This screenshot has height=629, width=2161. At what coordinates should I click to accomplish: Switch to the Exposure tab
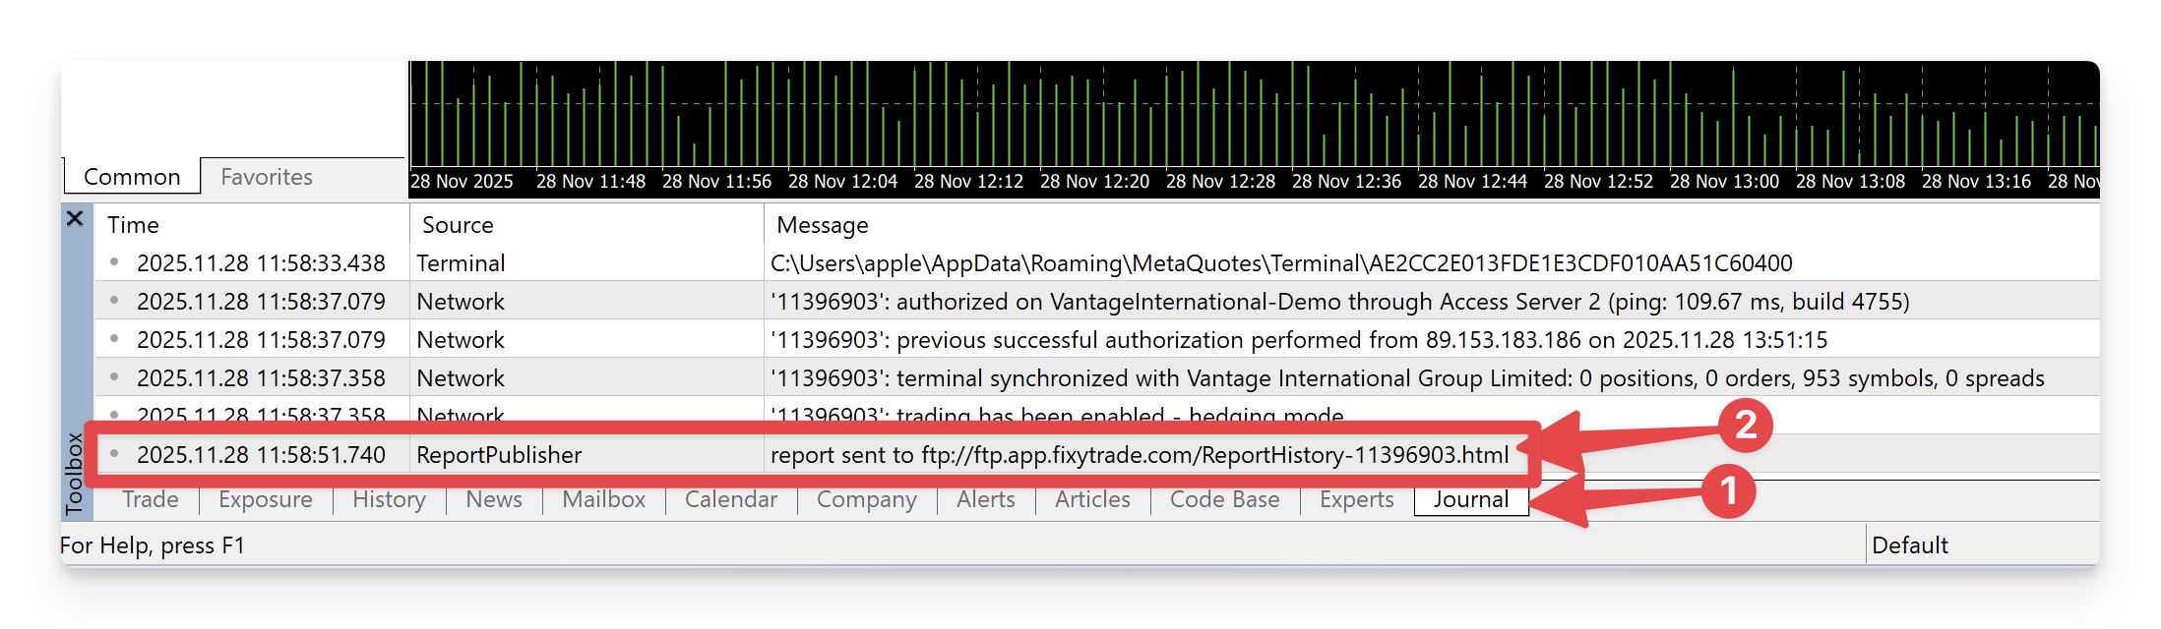click(x=266, y=499)
